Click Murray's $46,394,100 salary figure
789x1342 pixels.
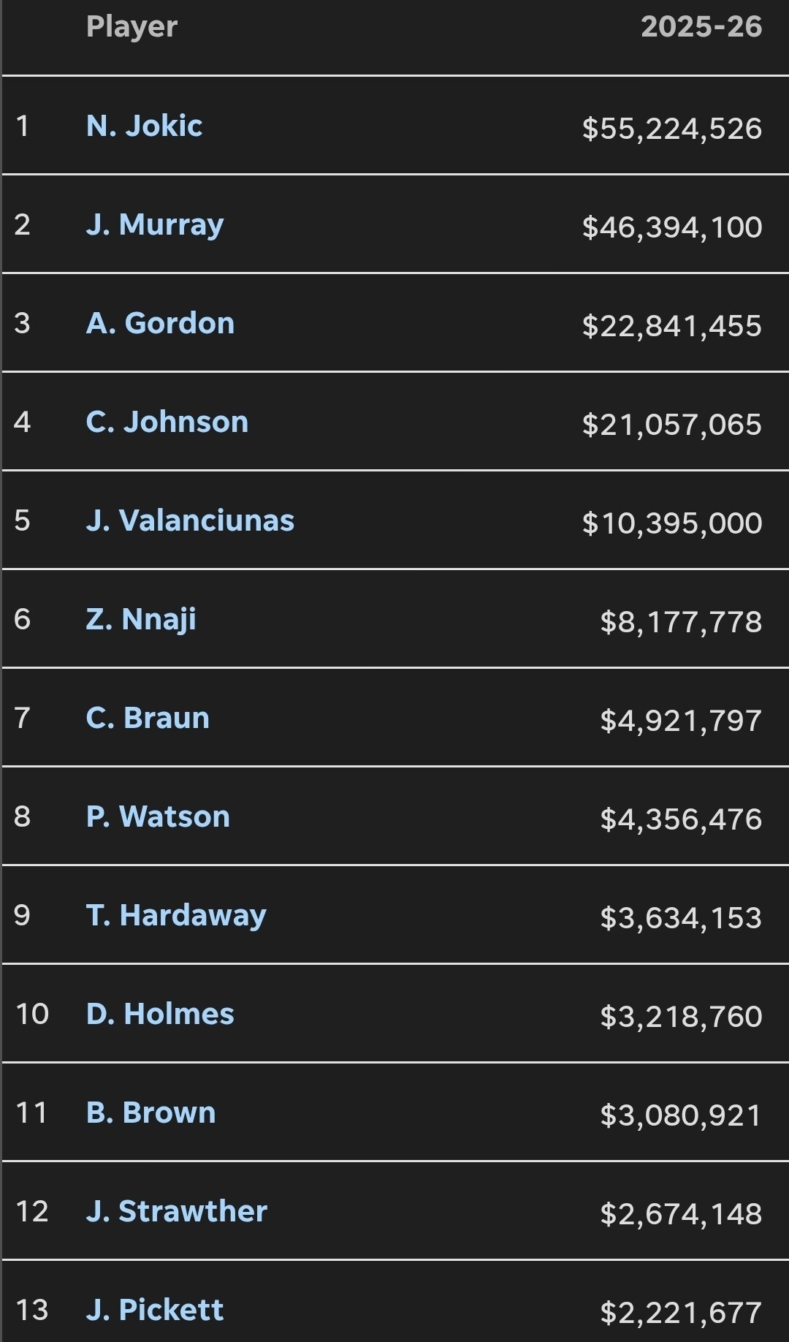[672, 227]
